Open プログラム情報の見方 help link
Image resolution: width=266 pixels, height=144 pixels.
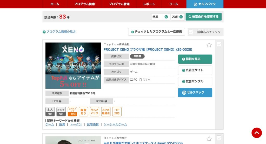click(61, 32)
